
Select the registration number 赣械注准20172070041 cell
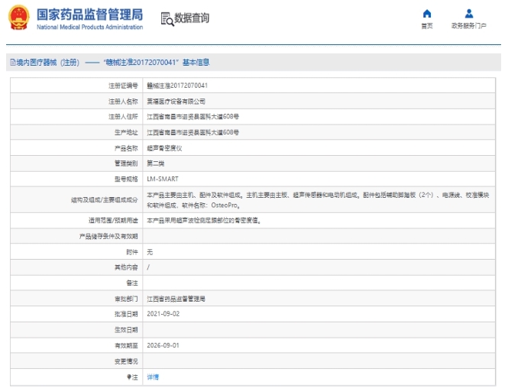click(177, 86)
